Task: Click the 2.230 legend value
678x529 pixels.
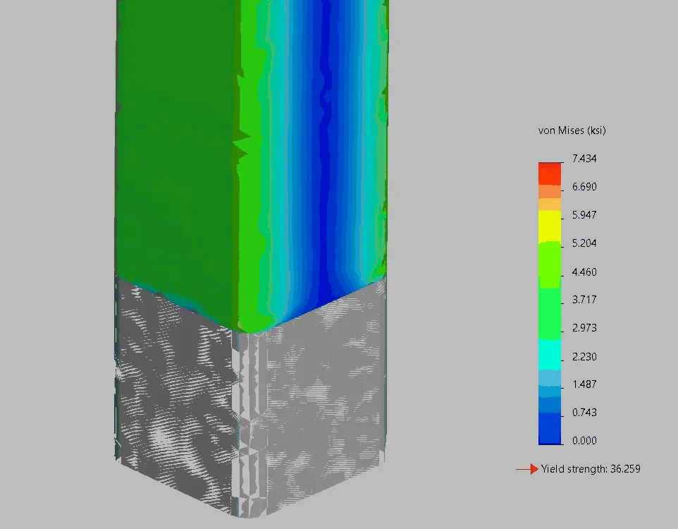Action: point(584,356)
